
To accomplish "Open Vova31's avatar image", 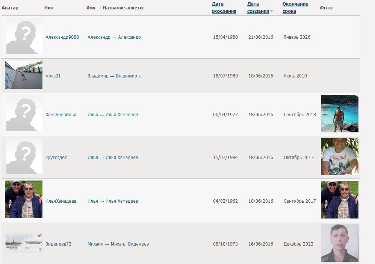I will pyautogui.click(x=24, y=75).
